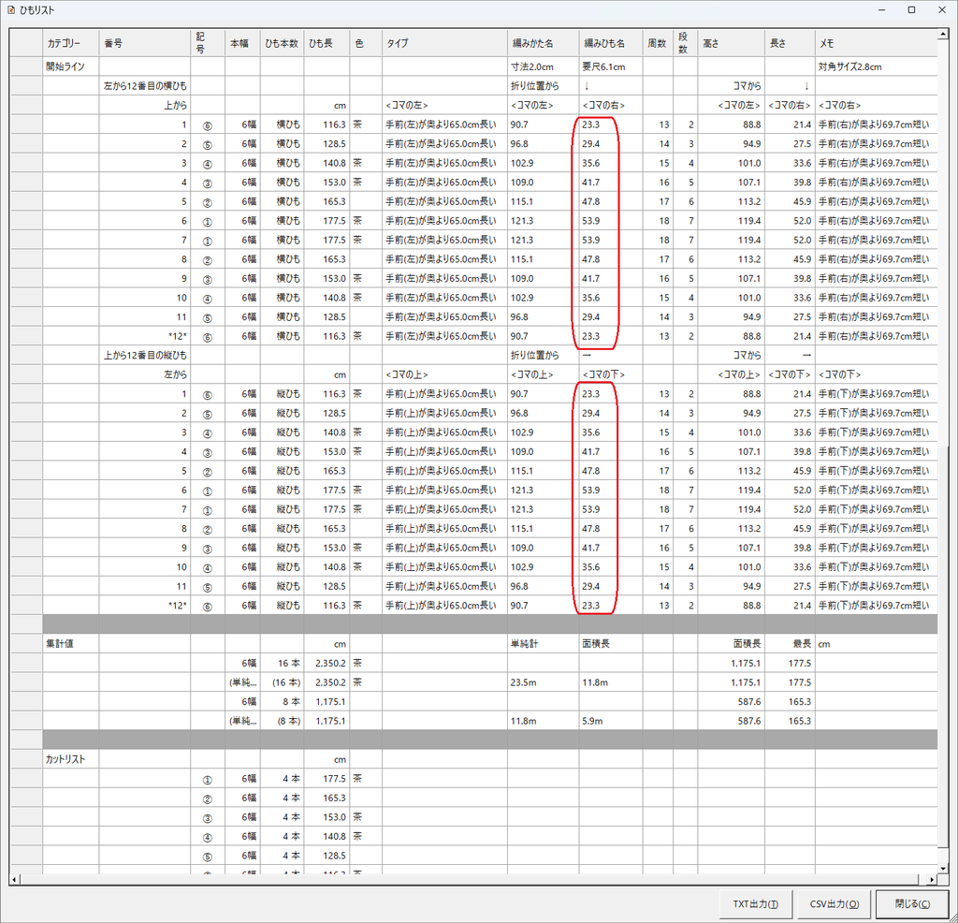Click the ひも長 column header
The width and height of the screenshot is (958, 923).
tap(327, 43)
